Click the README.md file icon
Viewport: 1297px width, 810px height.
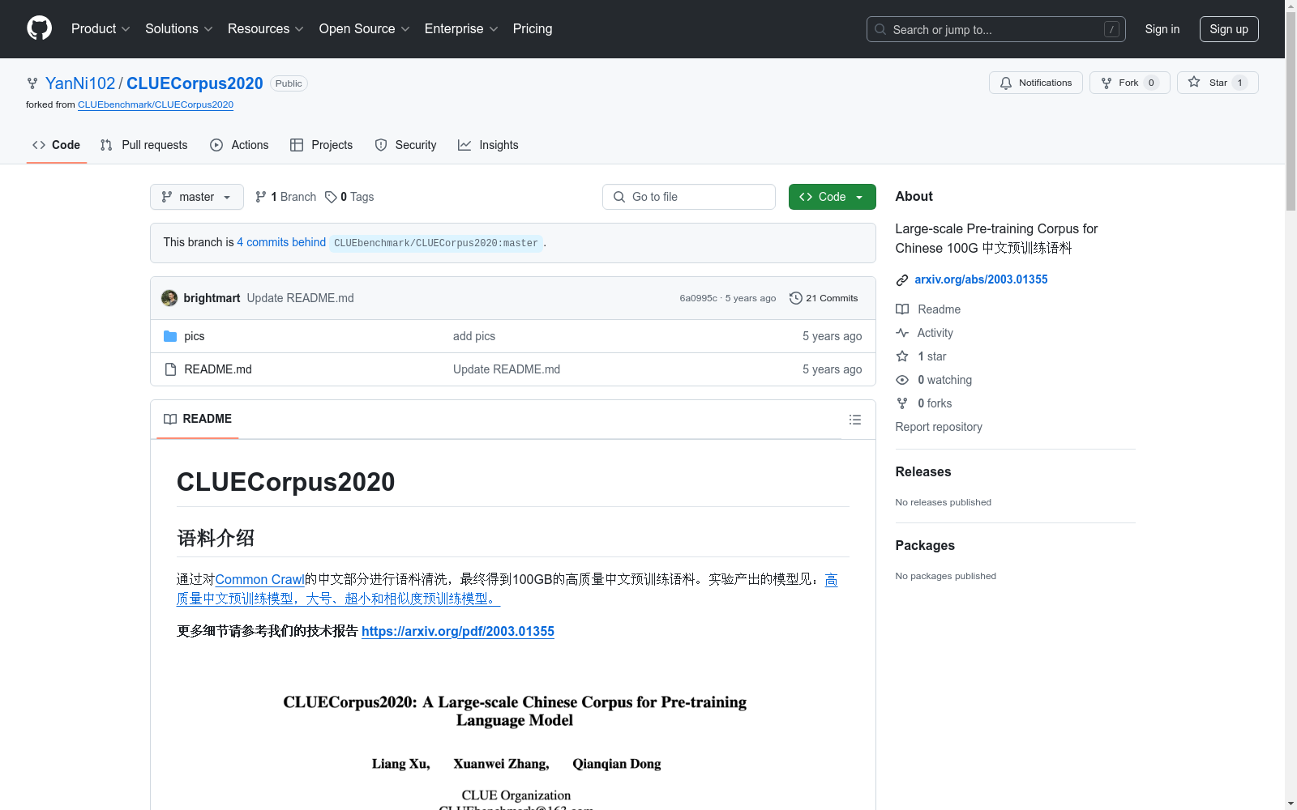pyautogui.click(x=170, y=369)
